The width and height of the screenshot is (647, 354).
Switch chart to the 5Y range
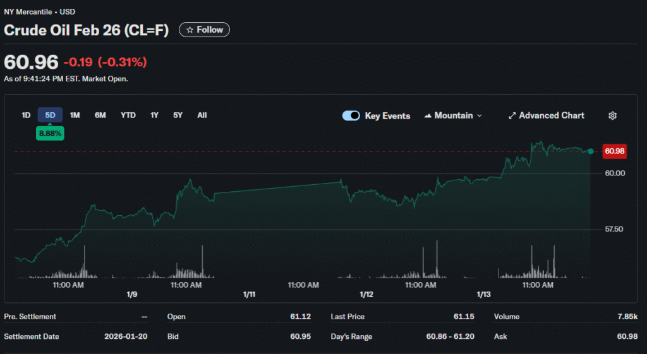tap(178, 115)
